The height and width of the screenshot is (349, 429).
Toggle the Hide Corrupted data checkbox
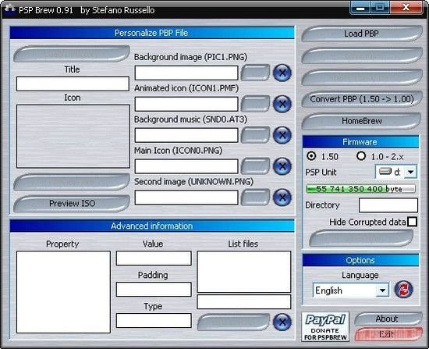click(x=412, y=222)
